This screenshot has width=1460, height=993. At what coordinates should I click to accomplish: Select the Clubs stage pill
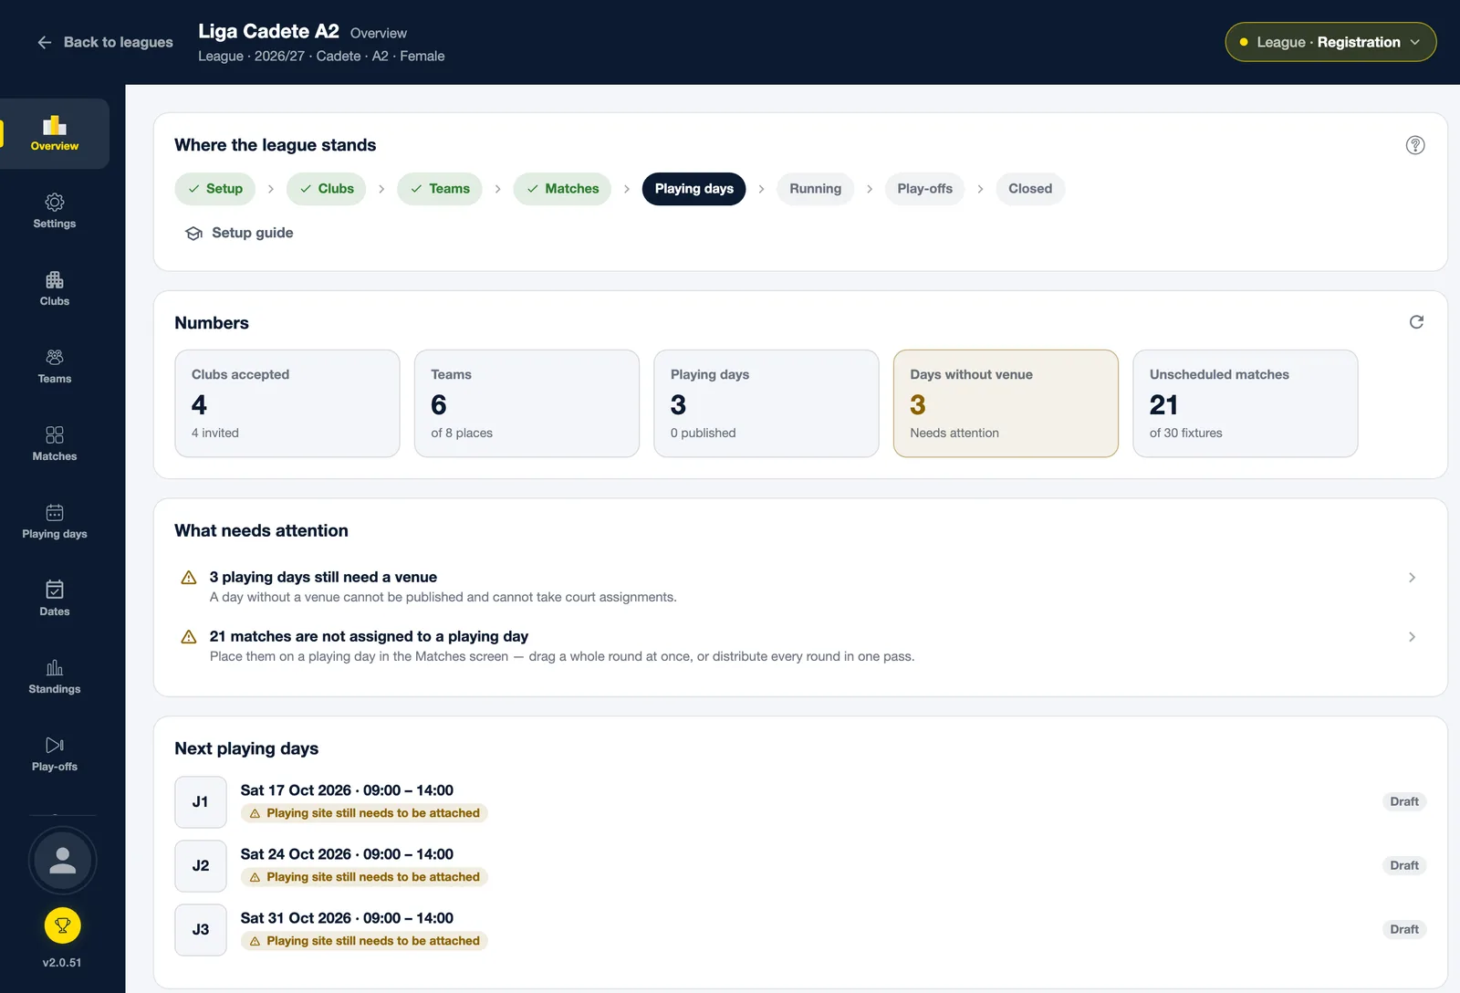tap(327, 189)
